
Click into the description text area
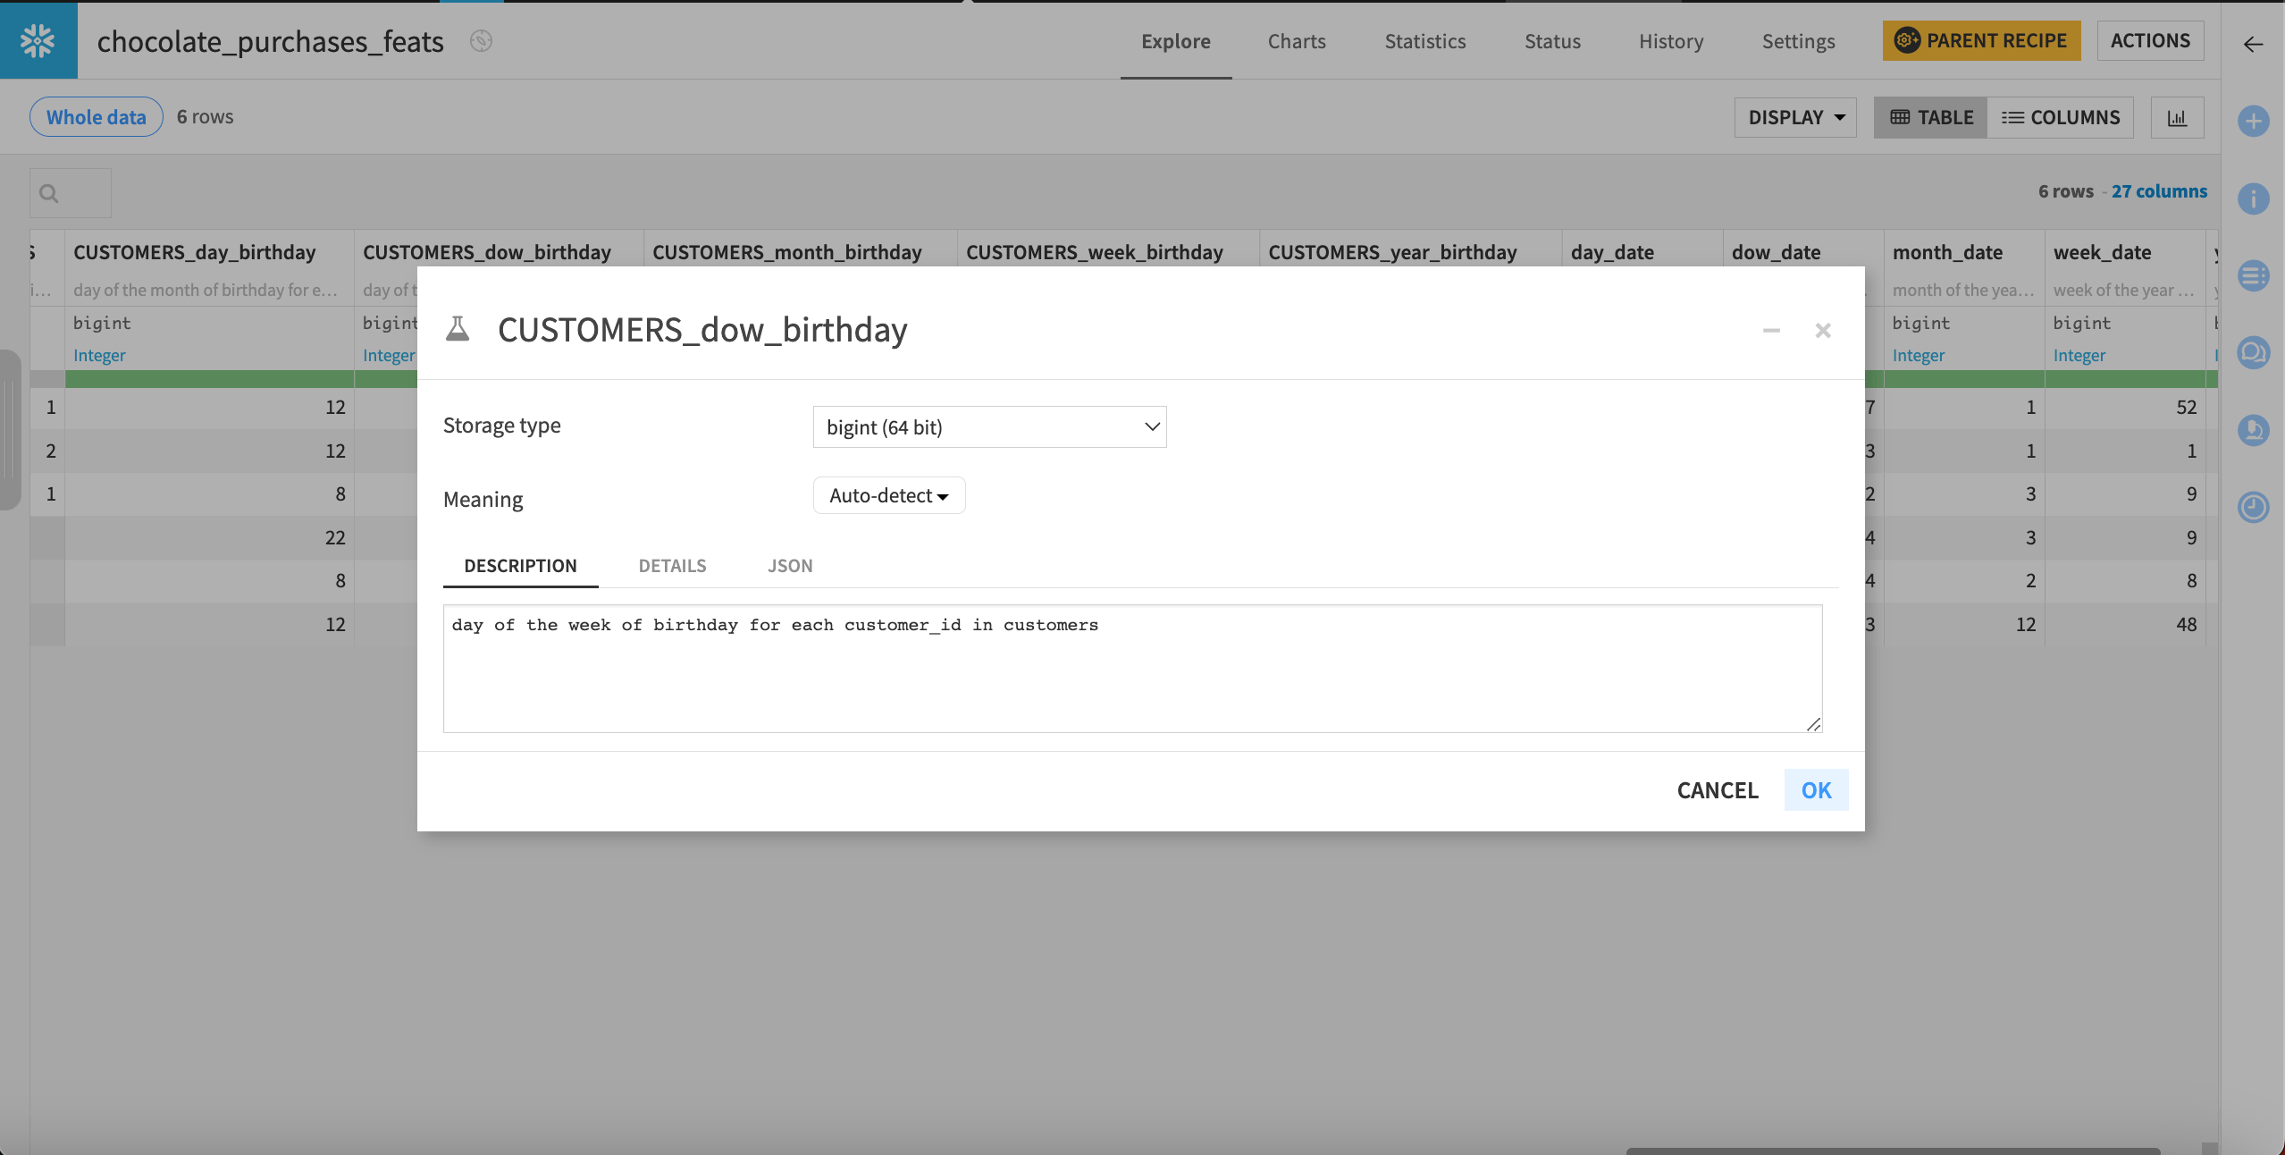pos(1131,669)
